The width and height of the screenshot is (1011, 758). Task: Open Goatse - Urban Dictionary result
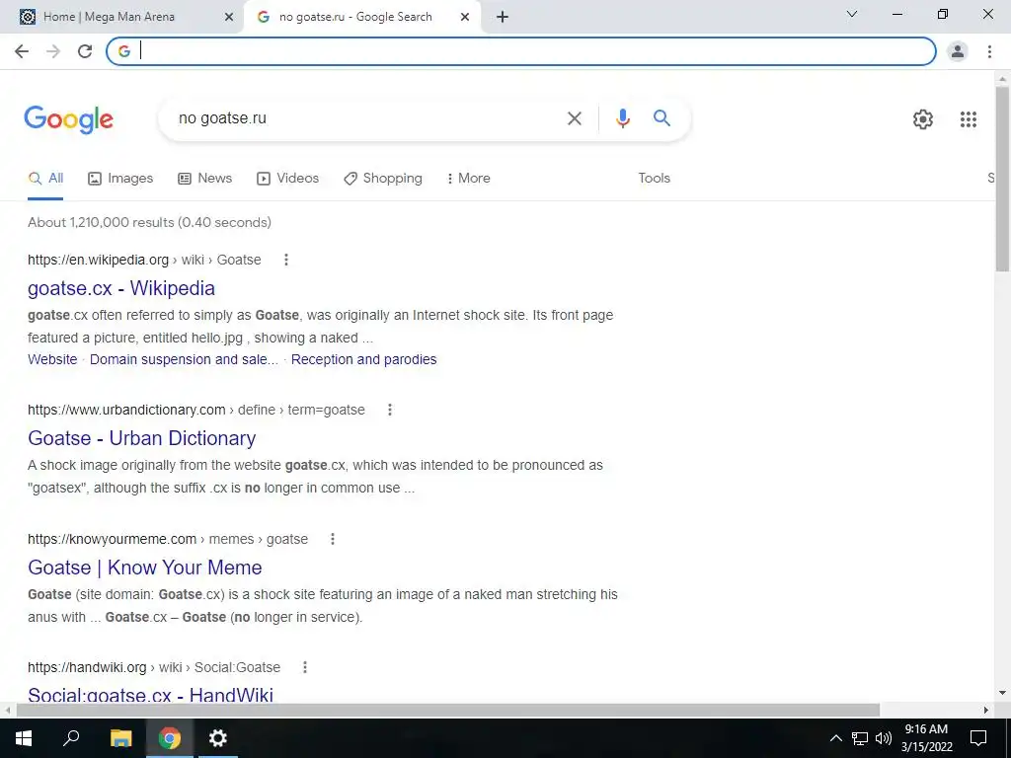click(142, 438)
